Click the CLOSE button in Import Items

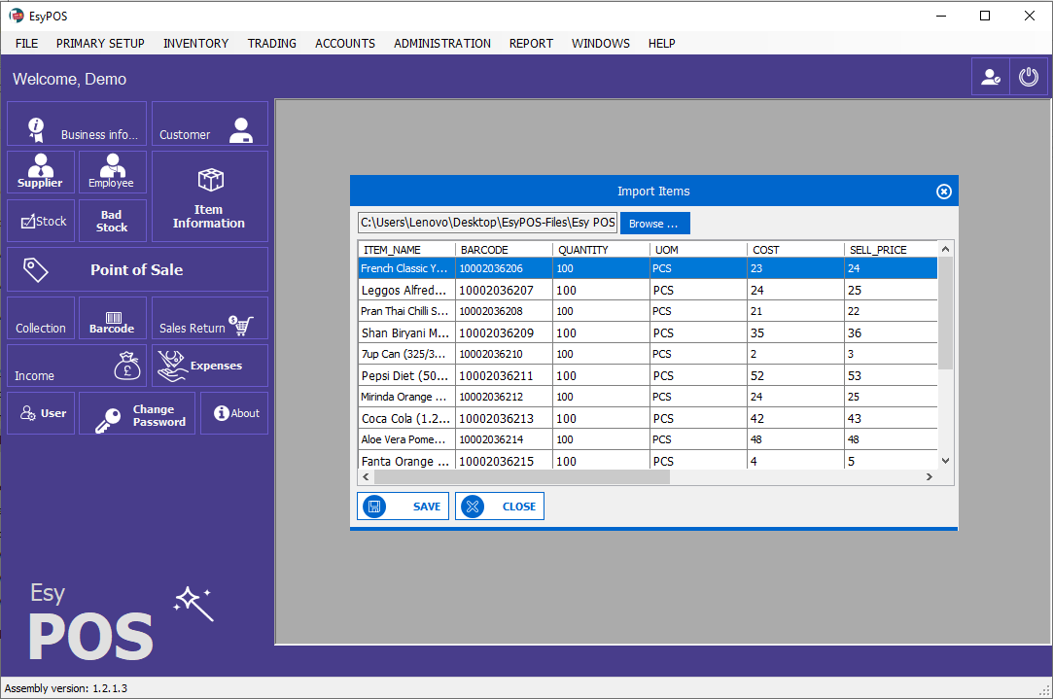(x=500, y=507)
